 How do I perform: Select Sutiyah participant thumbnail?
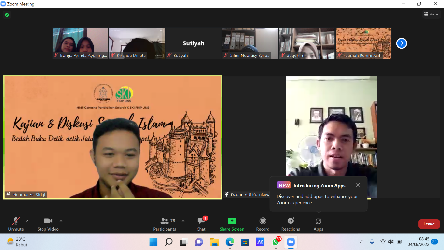[193, 43]
